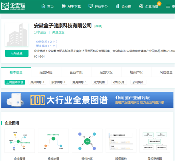The height and width of the screenshot is (161, 175).
Task: Switch to the 经营风险 tab
Action: tap(46, 72)
